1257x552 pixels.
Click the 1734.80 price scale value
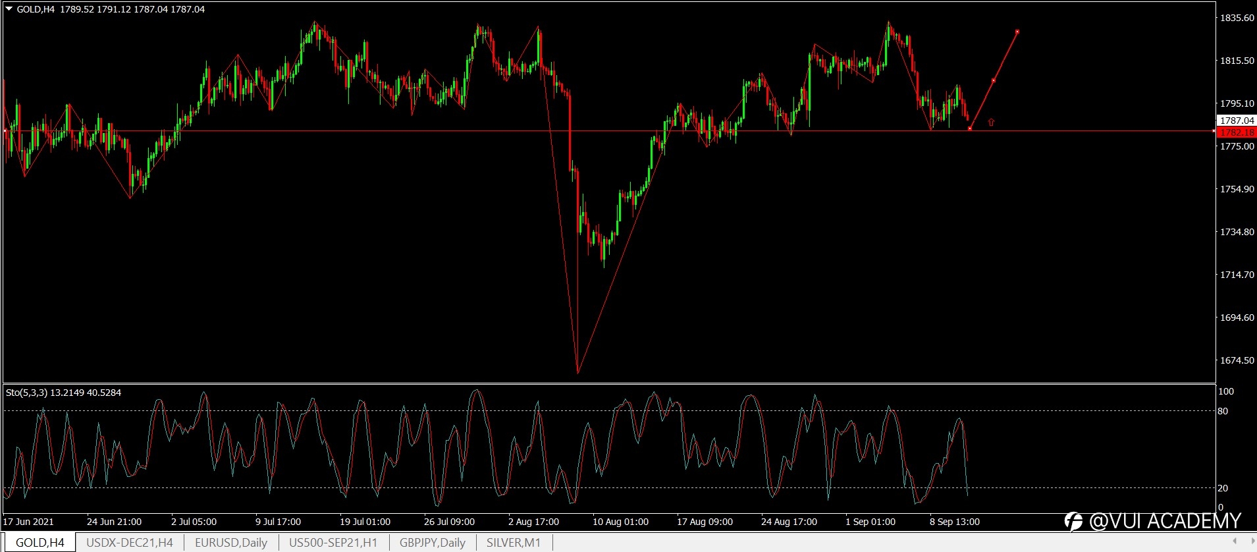(x=1237, y=232)
